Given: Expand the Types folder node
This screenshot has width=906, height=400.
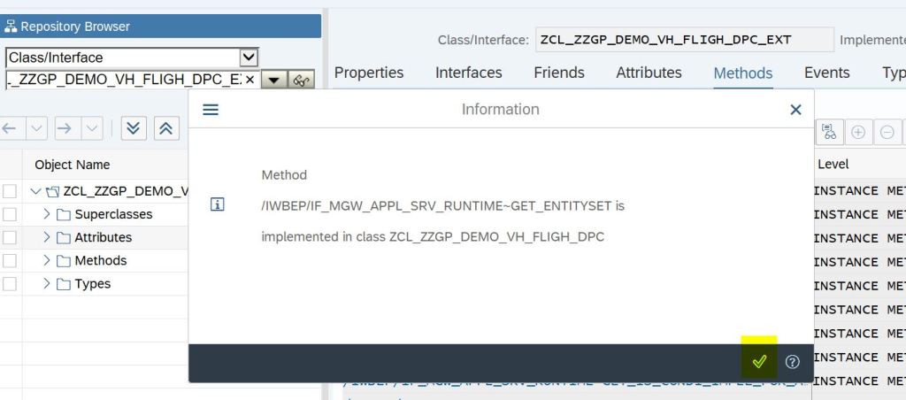Looking at the screenshot, I should point(48,284).
